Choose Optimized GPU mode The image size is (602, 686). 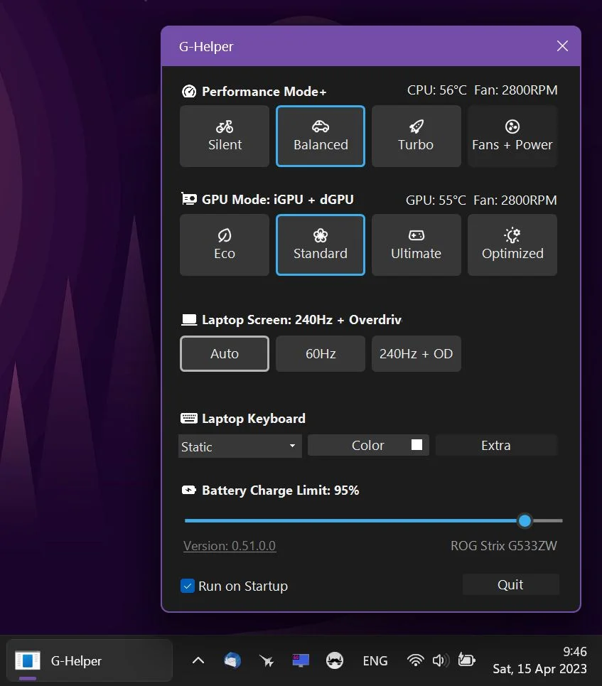tap(512, 245)
